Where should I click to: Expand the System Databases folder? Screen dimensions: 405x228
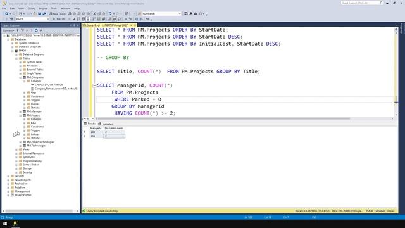(x=13, y=43)
